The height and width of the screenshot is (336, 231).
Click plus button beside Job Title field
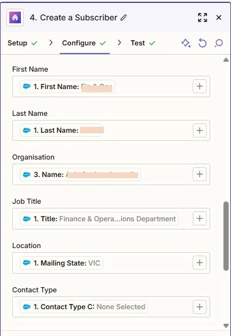pyautogui.click(x=200, y=218)
